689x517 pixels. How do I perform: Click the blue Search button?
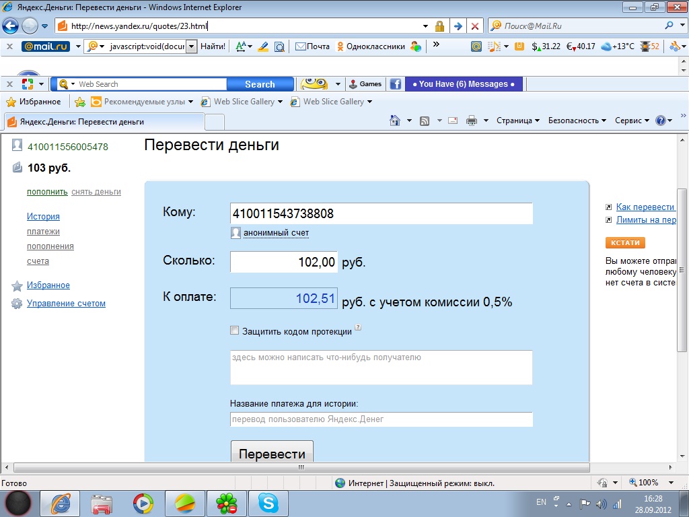(260, 84)
